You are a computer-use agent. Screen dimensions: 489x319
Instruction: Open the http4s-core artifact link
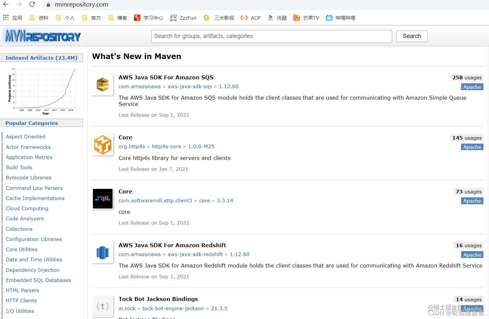point(166,147)
